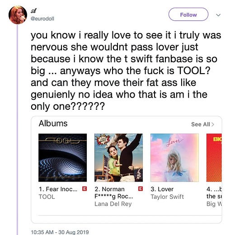This screenshot has width=235, height=235.
Task: Click the Taylor Swift artist name
Action: [x=167, y=197]
